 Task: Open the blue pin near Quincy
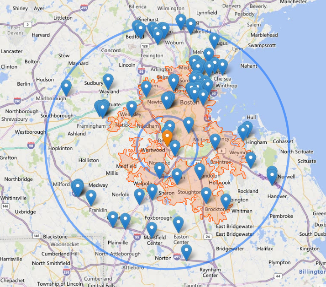pyautogui.click(x=215, y=141)
